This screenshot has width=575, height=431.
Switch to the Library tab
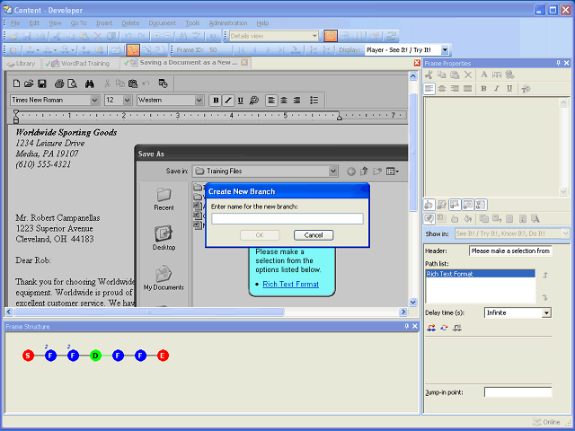click(22, 64)
